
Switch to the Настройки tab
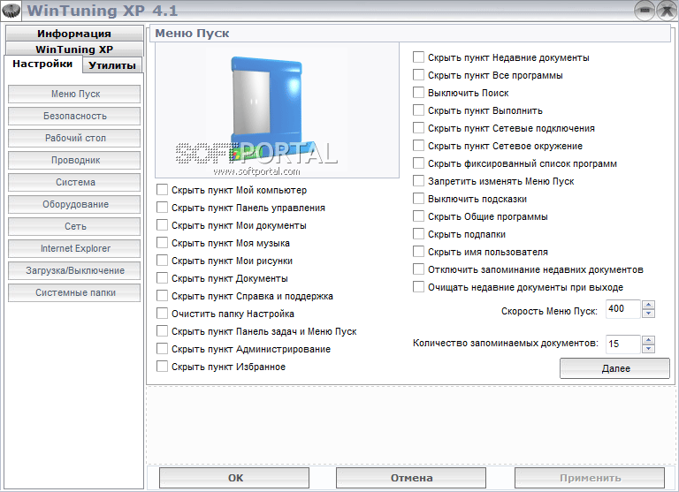pos(42,64)
